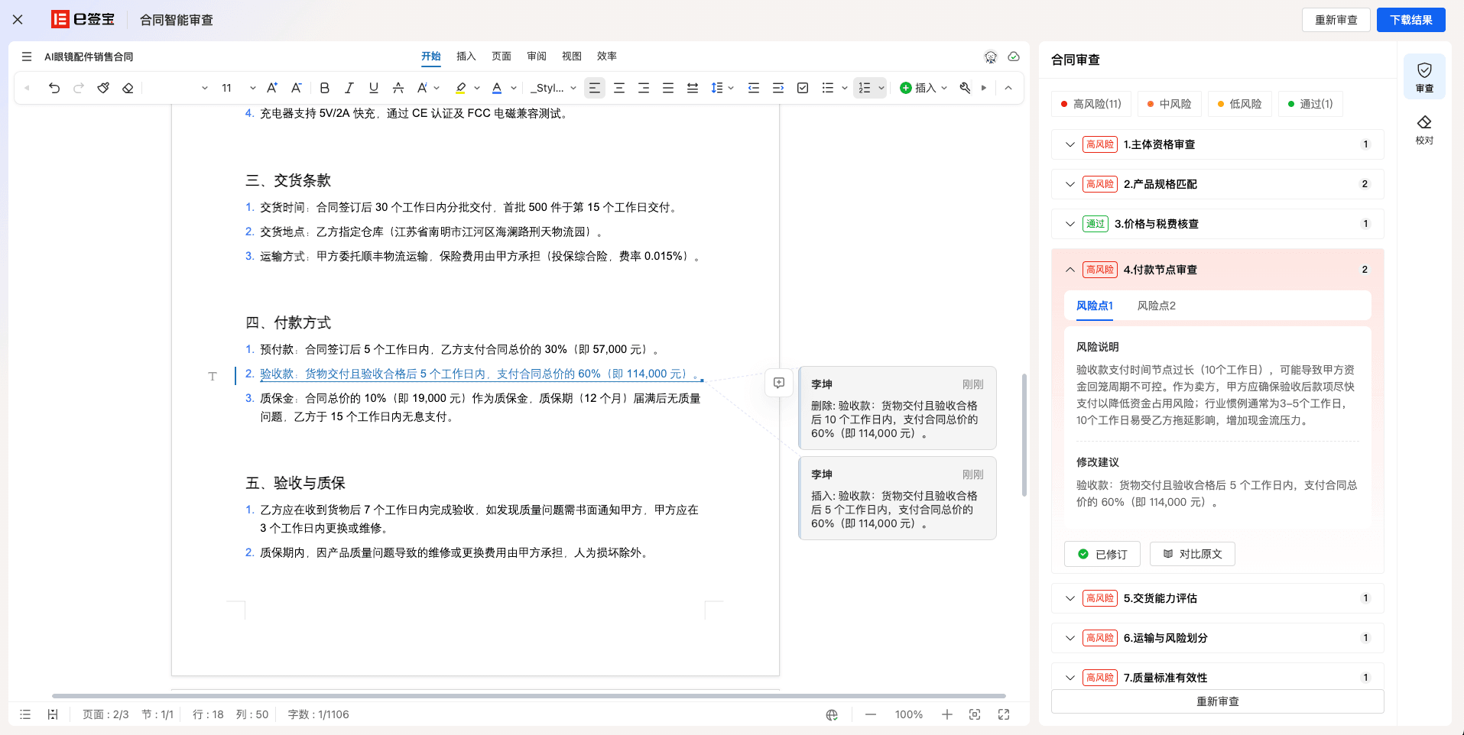Switch to the 插入 tab
This screenshot has height=735, width=1464.
pos(466,56)
